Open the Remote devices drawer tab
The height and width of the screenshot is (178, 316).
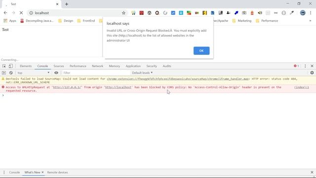point(57,173)
